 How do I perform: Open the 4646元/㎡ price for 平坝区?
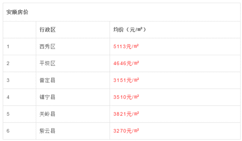pos(126,63)
